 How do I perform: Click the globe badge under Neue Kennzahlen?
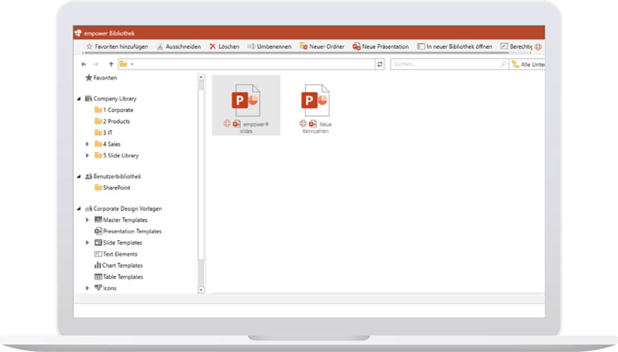click(303, 124)
